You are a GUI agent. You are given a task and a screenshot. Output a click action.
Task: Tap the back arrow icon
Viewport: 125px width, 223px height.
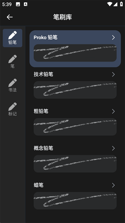[10, 17]
